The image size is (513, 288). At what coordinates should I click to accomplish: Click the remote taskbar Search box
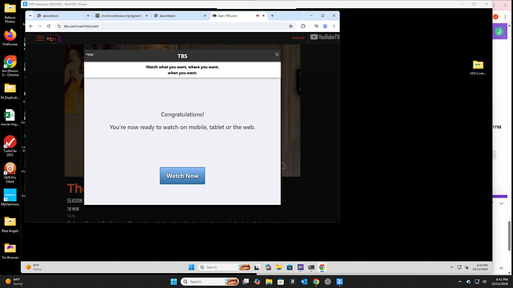(224, 267)
